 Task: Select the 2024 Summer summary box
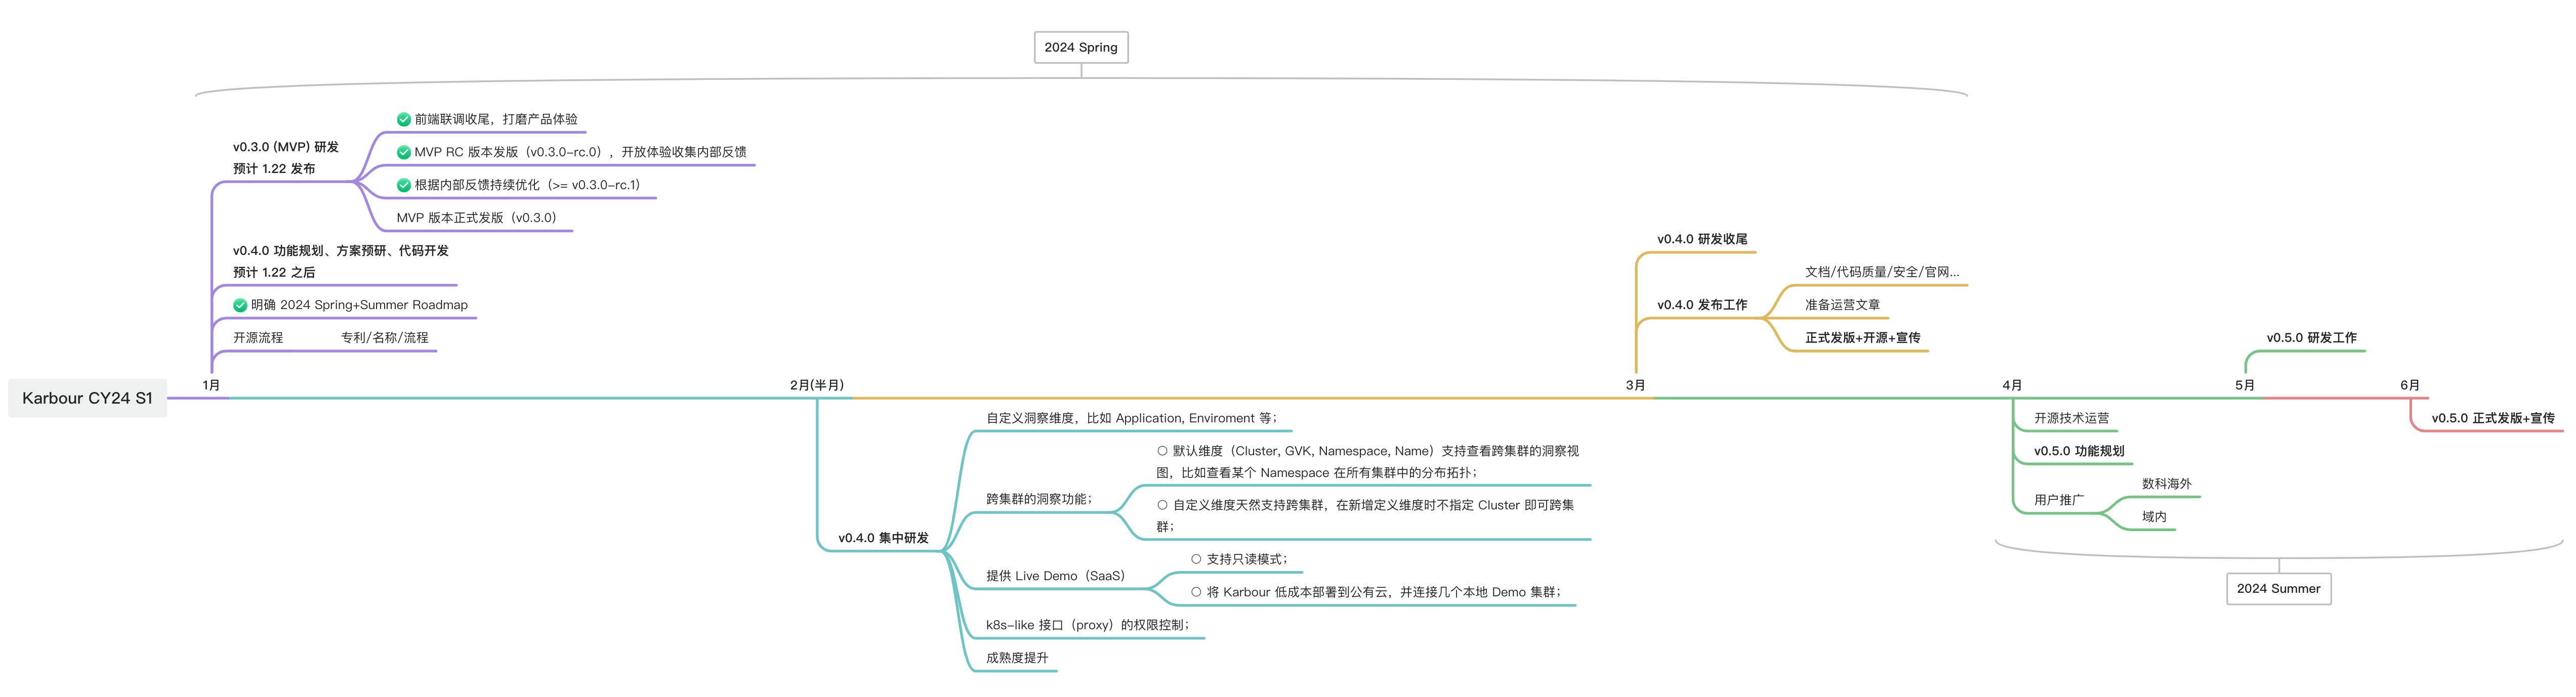pos(2278,589)
